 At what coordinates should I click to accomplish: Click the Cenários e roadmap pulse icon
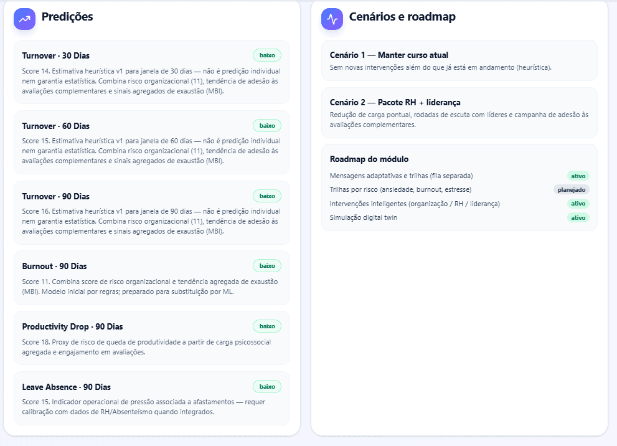pyautogui.click(x=332, y=19)
